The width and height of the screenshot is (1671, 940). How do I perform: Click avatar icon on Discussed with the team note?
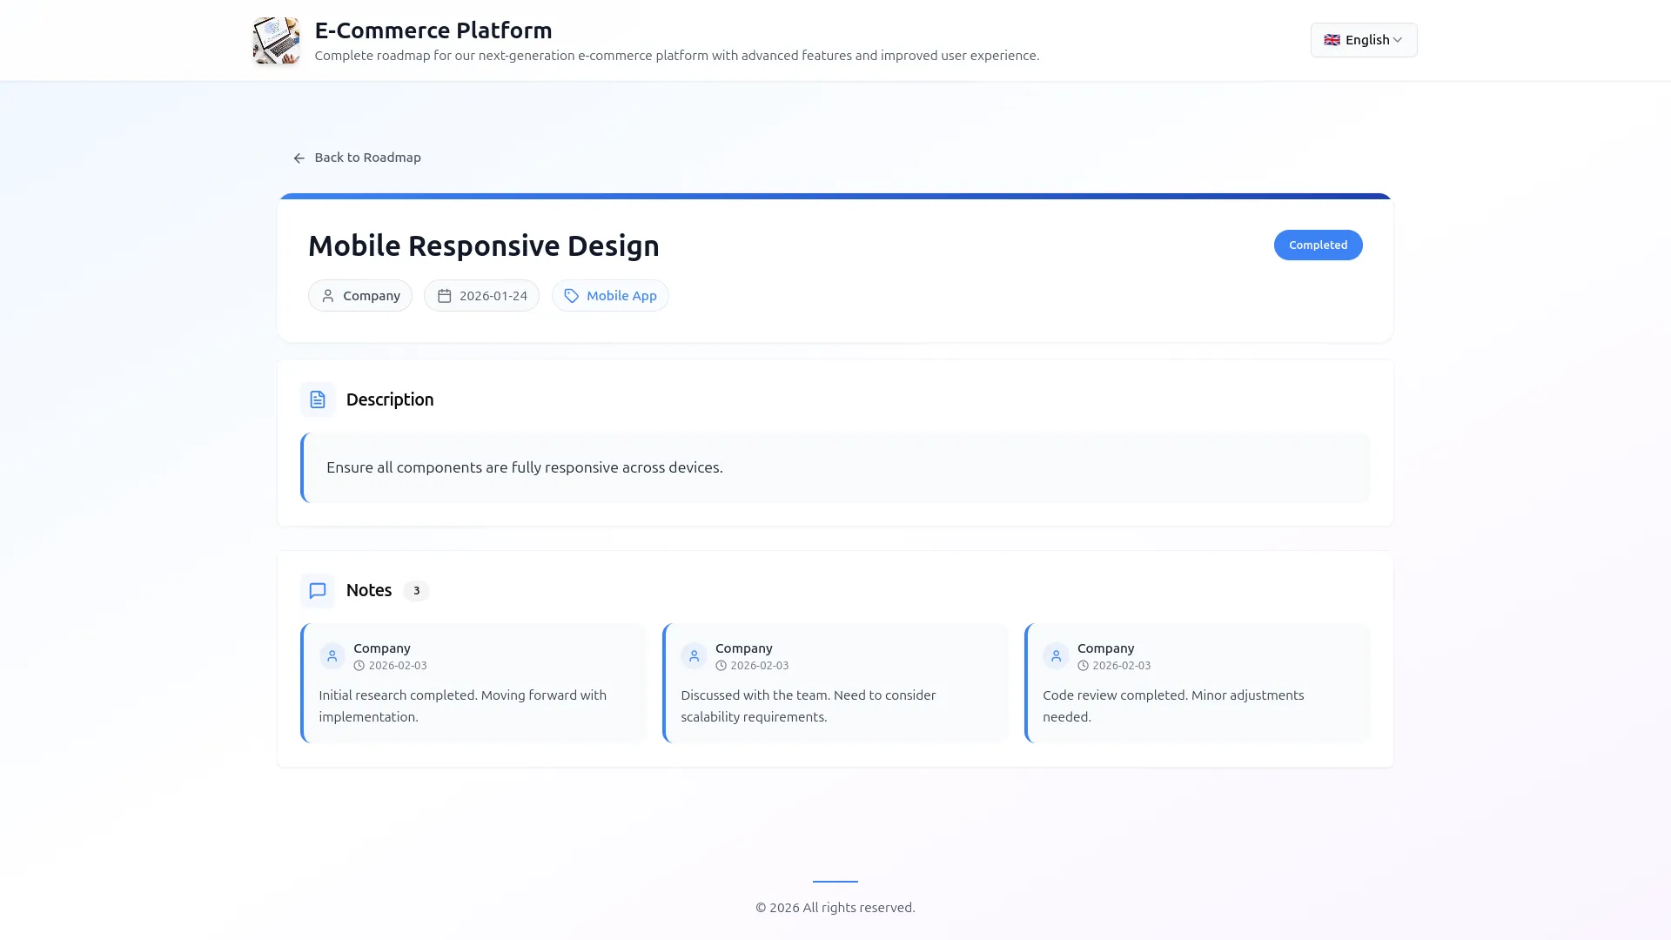(x=694, y=656)
